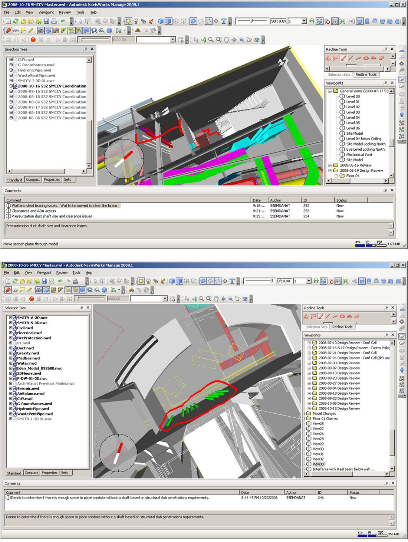Switch to Compact tab in 2008-10-16 Selection Tree
Screen dimensions: 408x542
[33, 180]
